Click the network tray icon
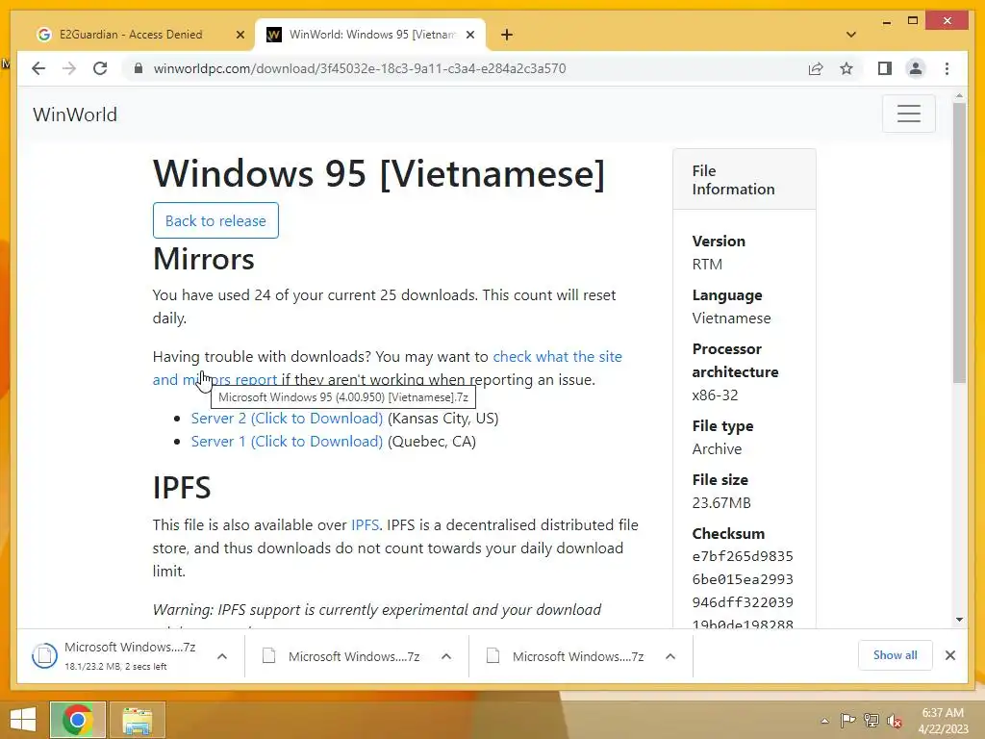This screenshot has height=739, width=985. click(871, 721)
